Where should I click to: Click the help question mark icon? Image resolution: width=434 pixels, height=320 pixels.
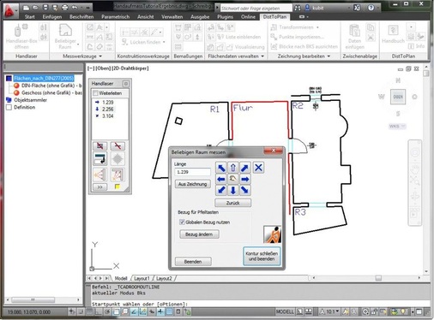point(371,8)
